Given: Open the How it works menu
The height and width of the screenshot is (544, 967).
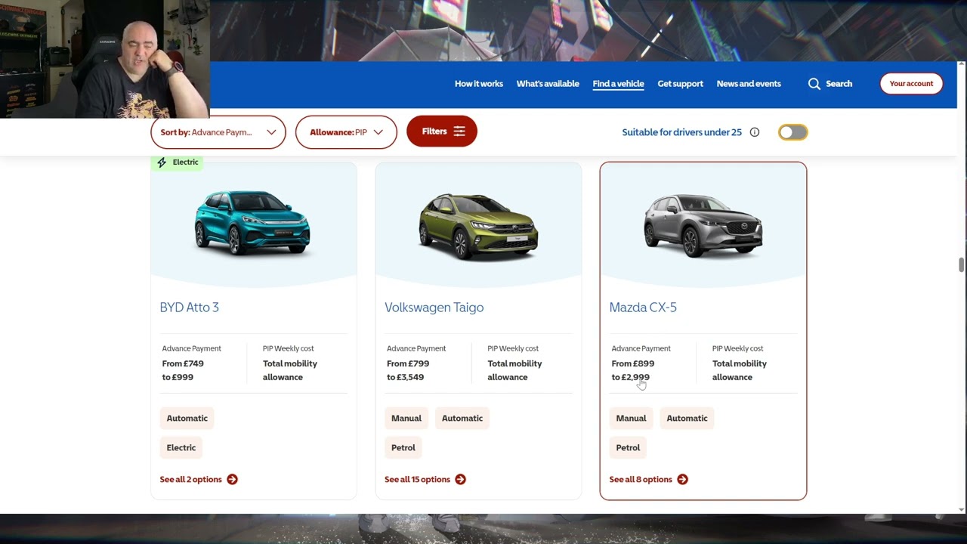Looking at the screenshot, I should (478, 84).
